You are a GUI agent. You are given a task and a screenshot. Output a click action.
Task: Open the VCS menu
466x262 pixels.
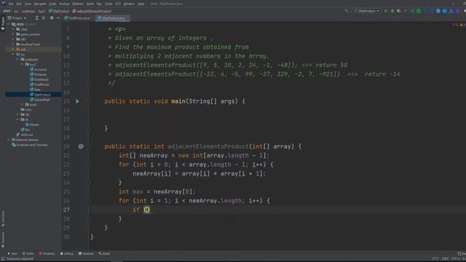(118, 4)
